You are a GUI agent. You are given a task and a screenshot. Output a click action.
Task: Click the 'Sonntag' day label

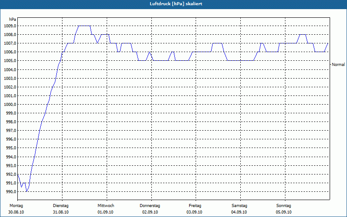click(284, 206)
